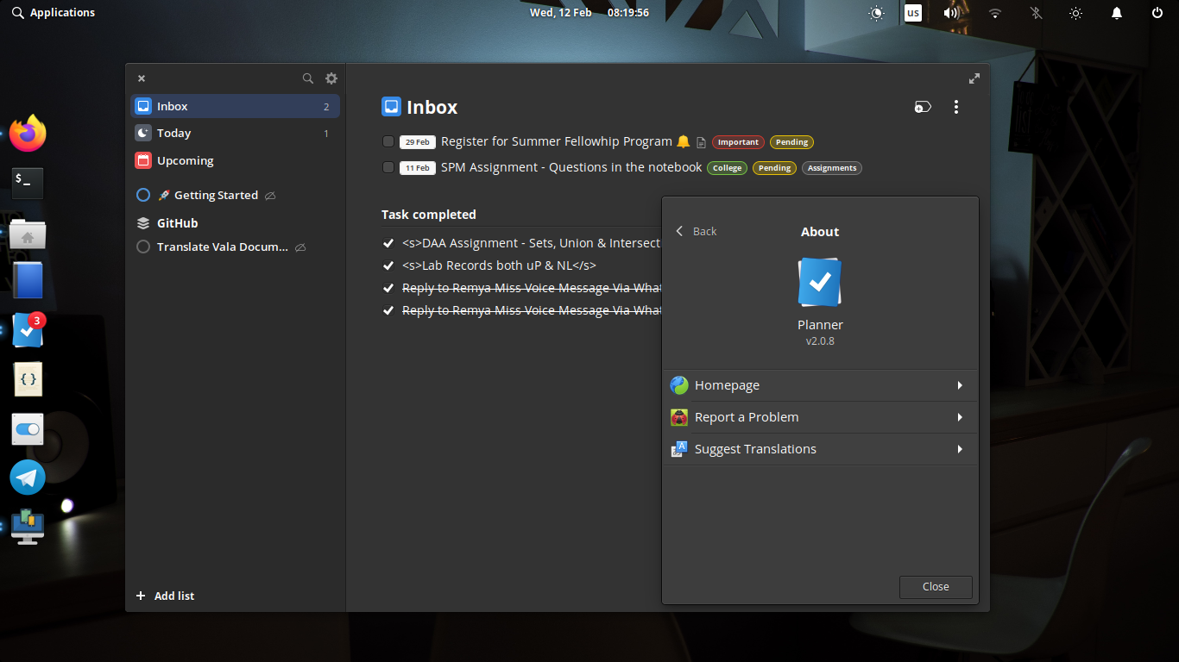The width and height of the screenshot is (1179, 662).
Task: Close the About popover with Close button
Action: [936, 587]
